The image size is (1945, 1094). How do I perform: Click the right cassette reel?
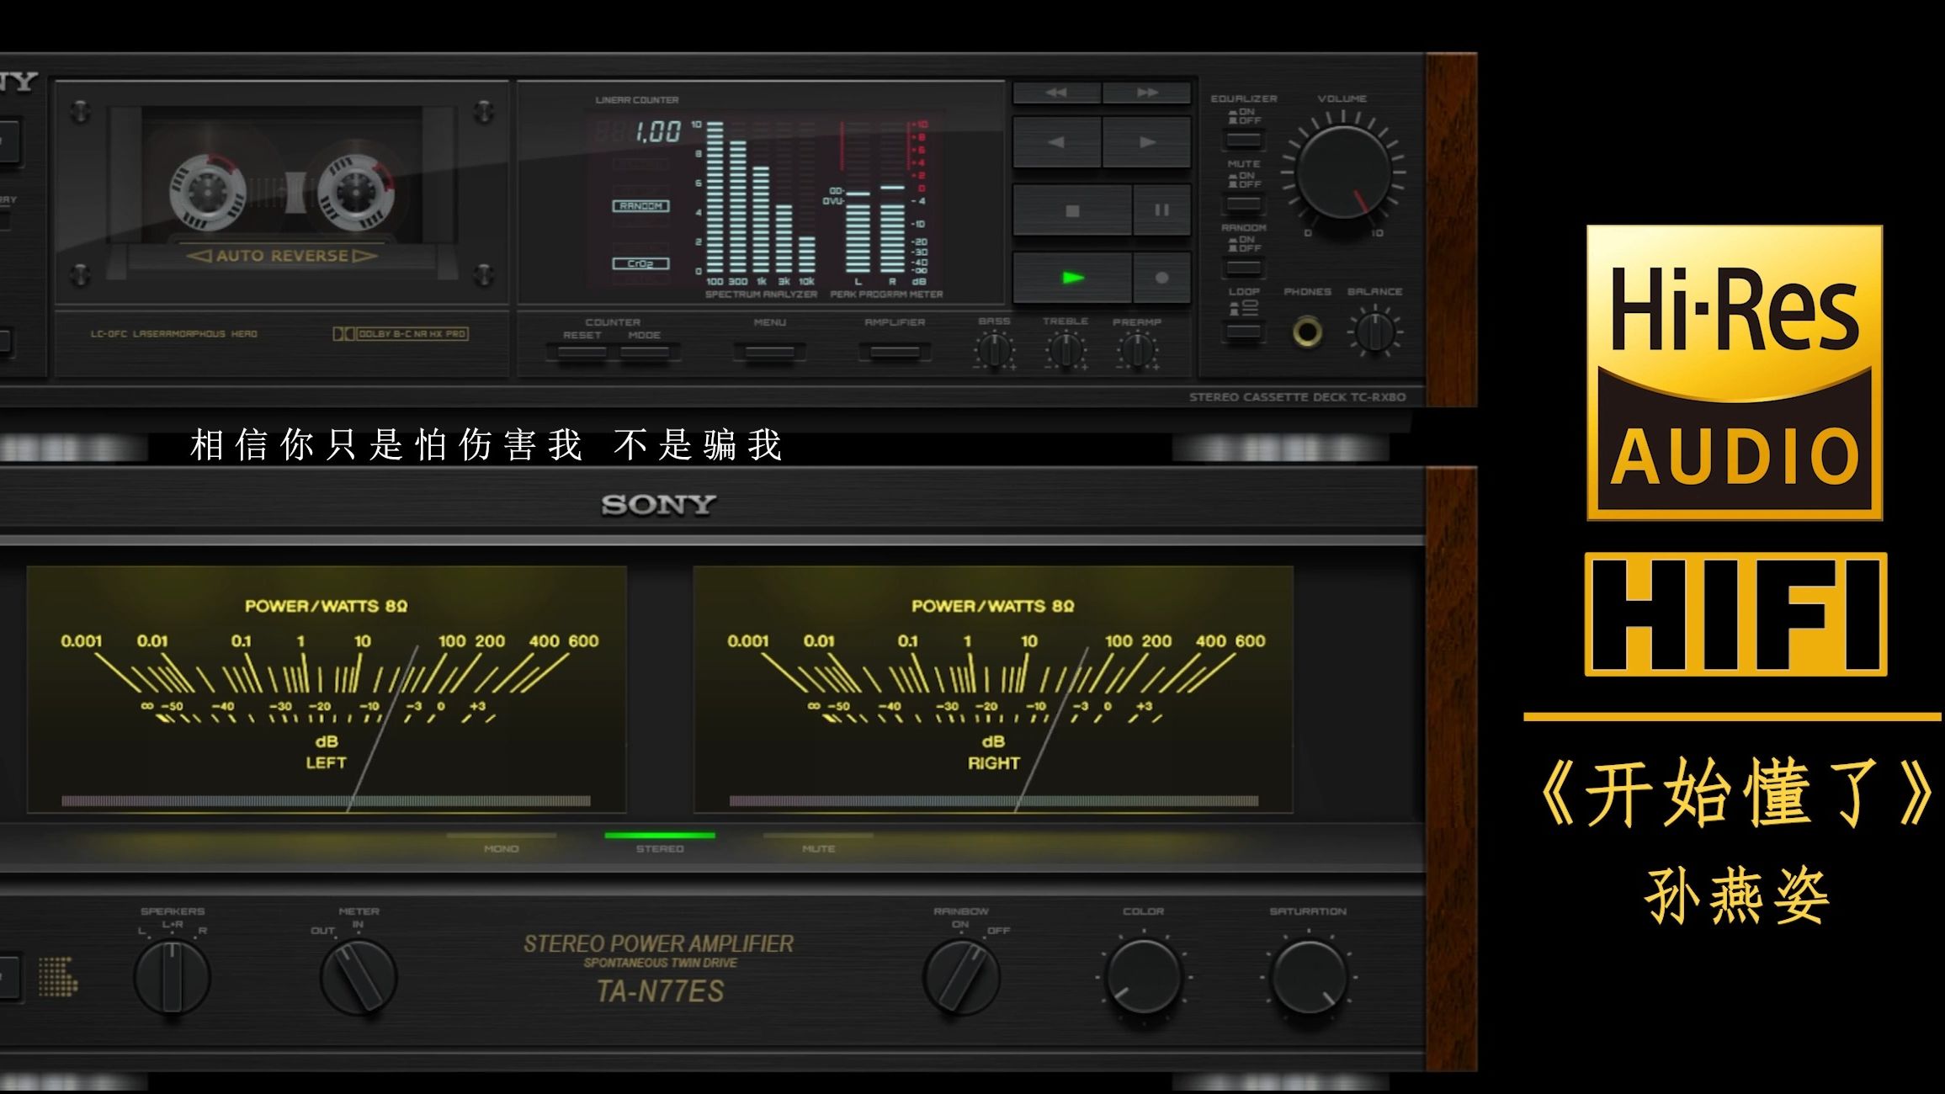pyautogui.click(x=355, y=193)
